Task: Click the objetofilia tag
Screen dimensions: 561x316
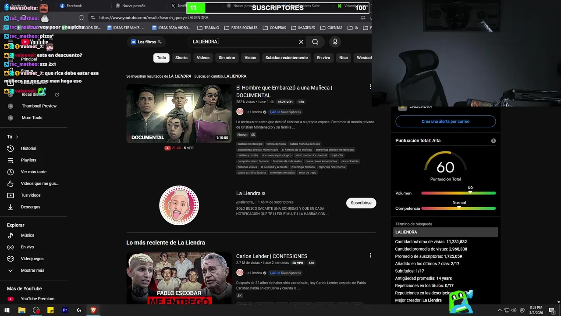Action: click(x=337, y=155)
